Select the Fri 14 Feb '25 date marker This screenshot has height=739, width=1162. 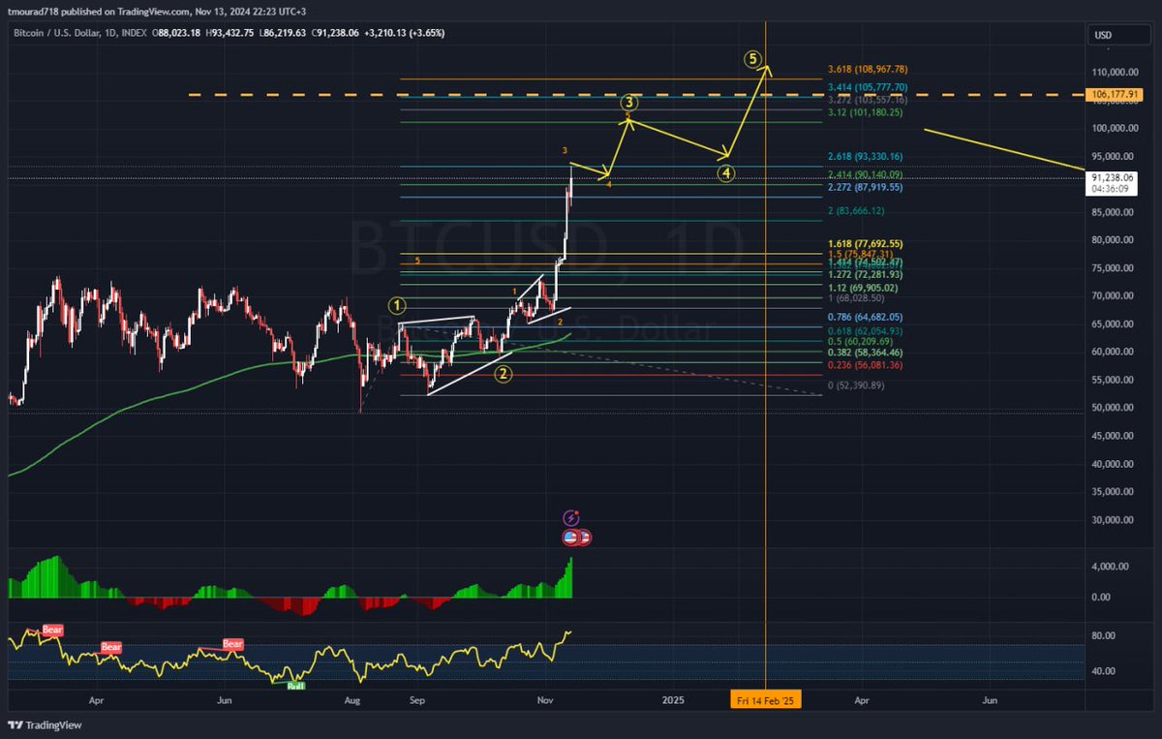point(765,699)
